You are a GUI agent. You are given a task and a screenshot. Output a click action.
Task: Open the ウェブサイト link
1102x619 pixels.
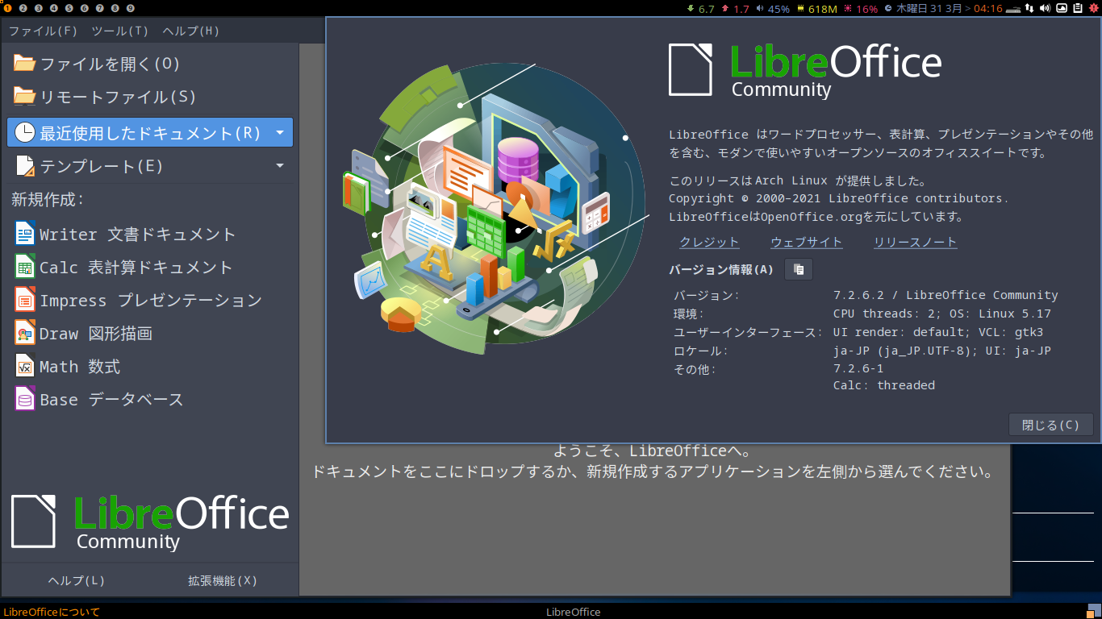[x=806, y=242]
